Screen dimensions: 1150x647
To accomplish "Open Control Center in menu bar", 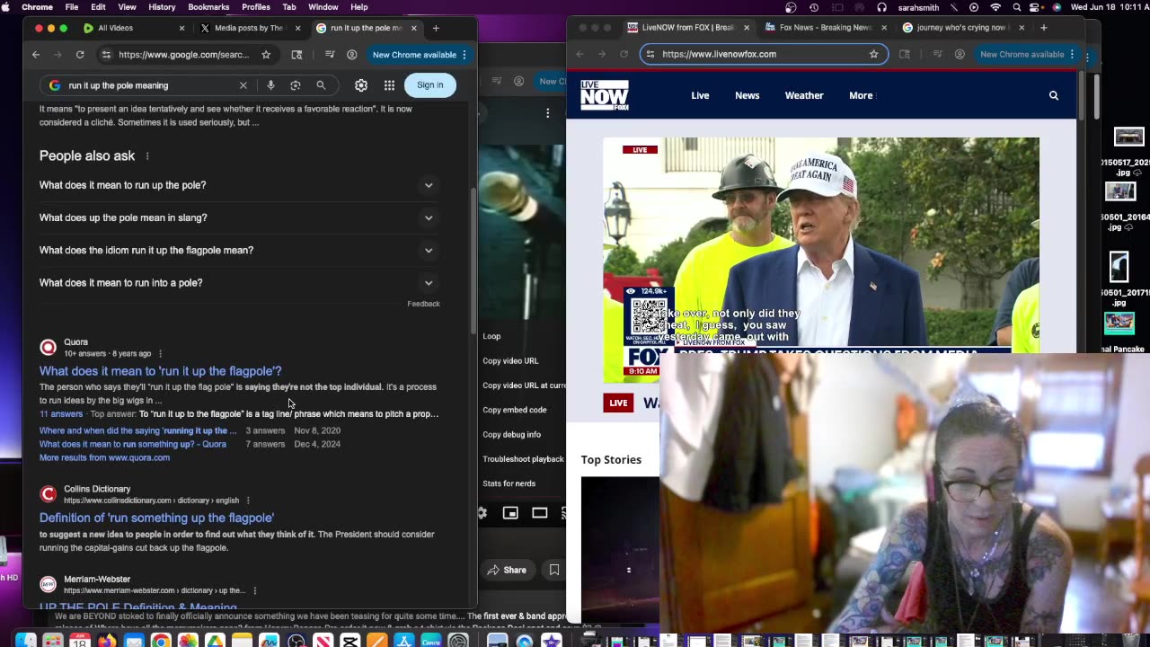I will (1036, 7).
